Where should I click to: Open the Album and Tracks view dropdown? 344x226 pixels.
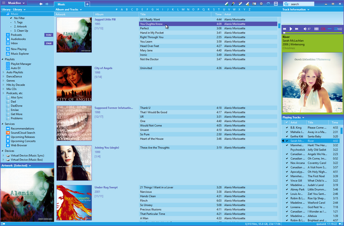point(69,10)
